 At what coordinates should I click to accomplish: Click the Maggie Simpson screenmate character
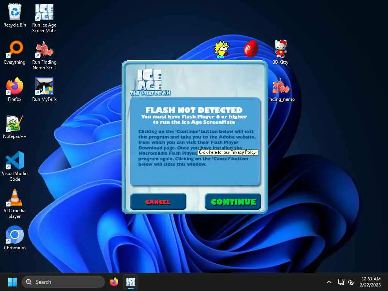221,50
